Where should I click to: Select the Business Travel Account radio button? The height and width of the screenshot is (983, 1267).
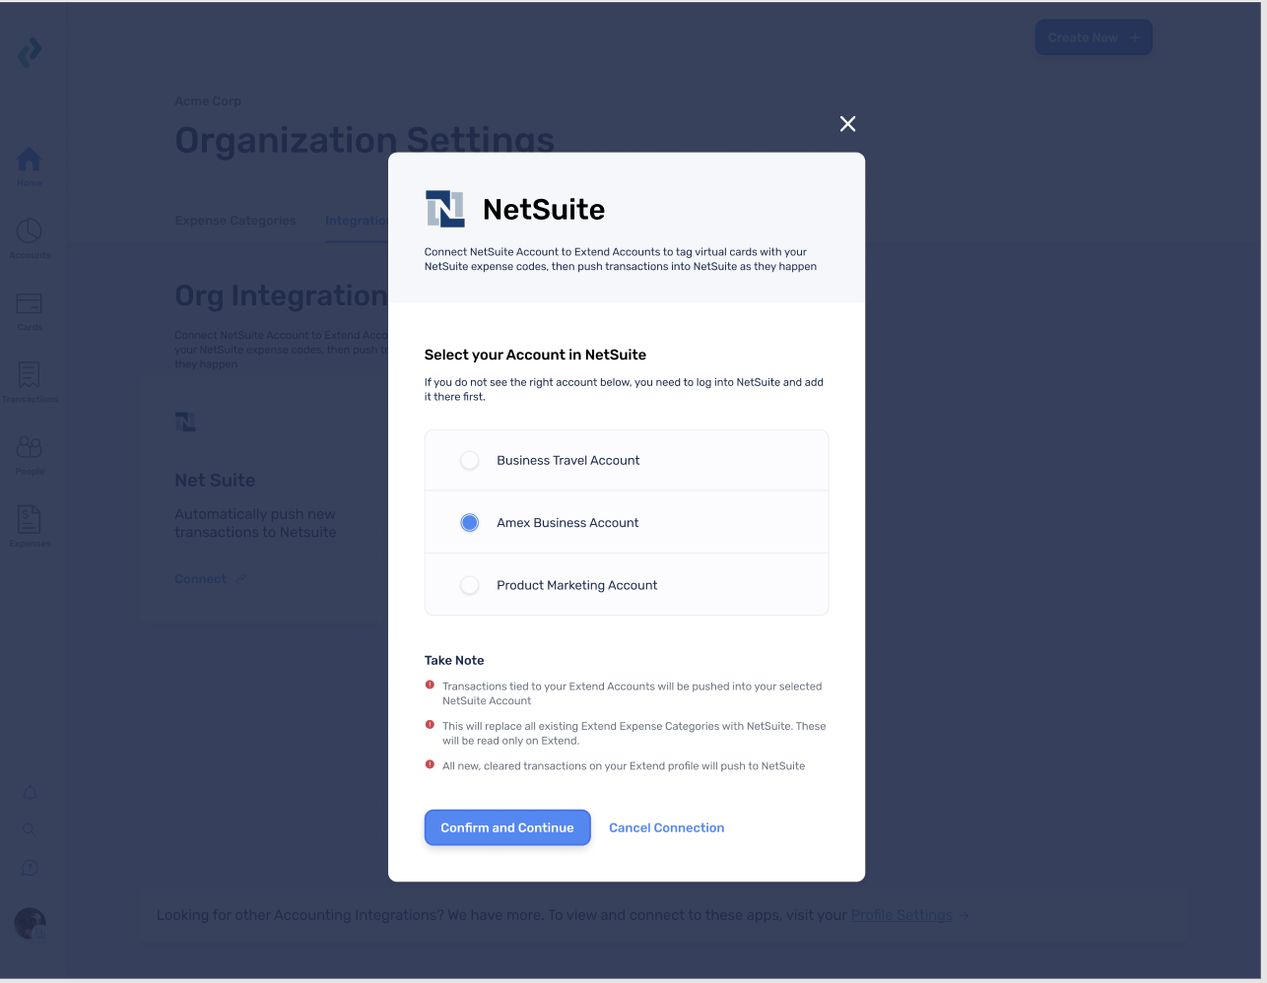pyautogui.click(x=470, y=461)
